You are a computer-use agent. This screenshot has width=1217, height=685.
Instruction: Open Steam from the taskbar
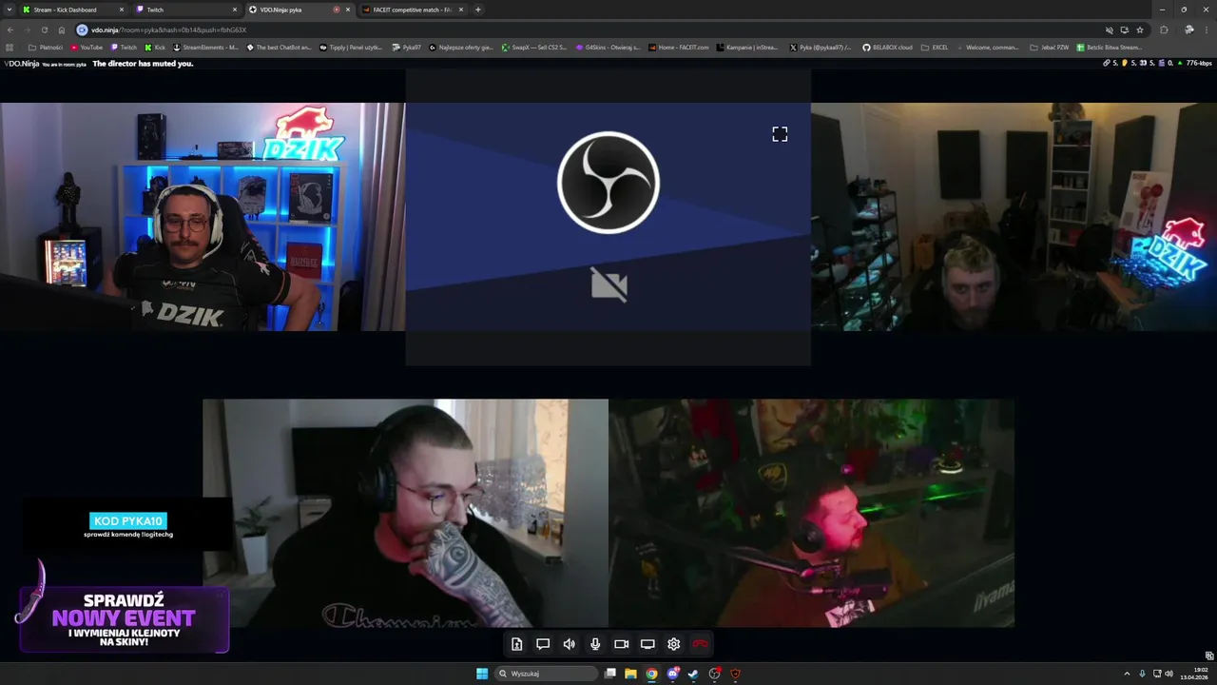pyautogui.click(x=693, y=674)
